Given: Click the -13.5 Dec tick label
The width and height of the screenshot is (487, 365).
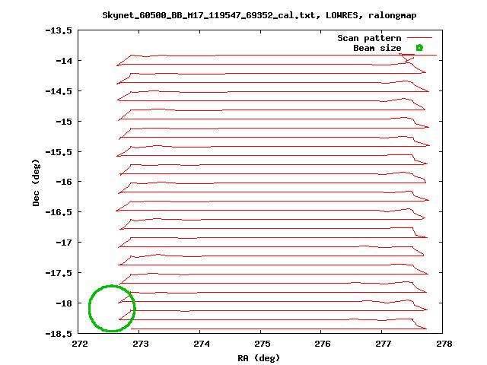Looking at the screenshot, I should pos(59,30).
